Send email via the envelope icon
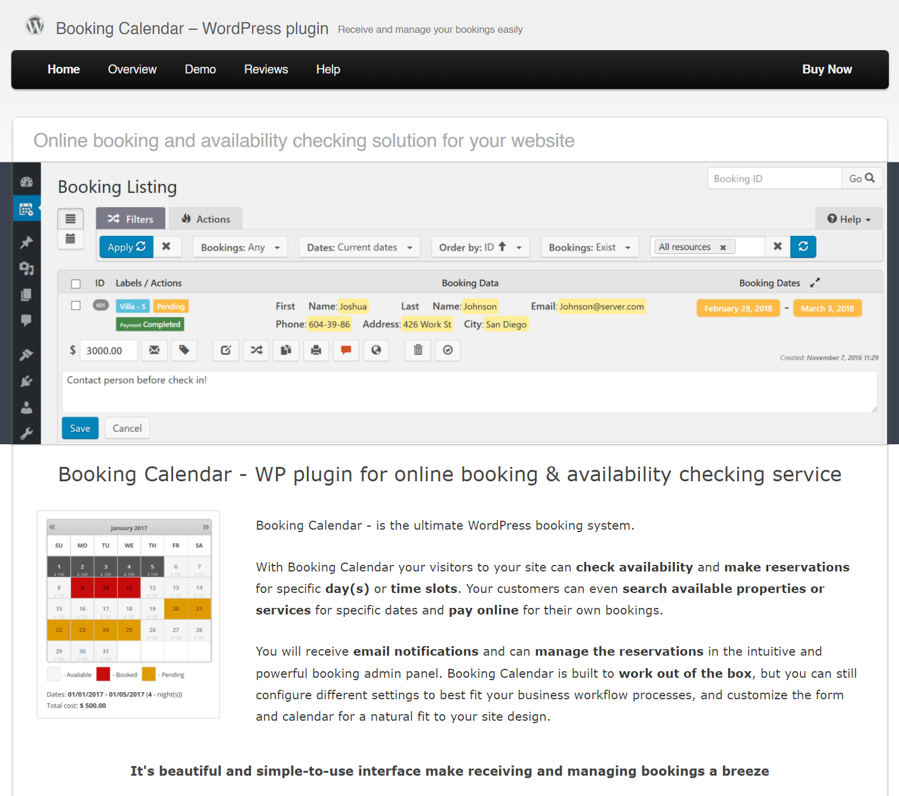 point(154,351)
